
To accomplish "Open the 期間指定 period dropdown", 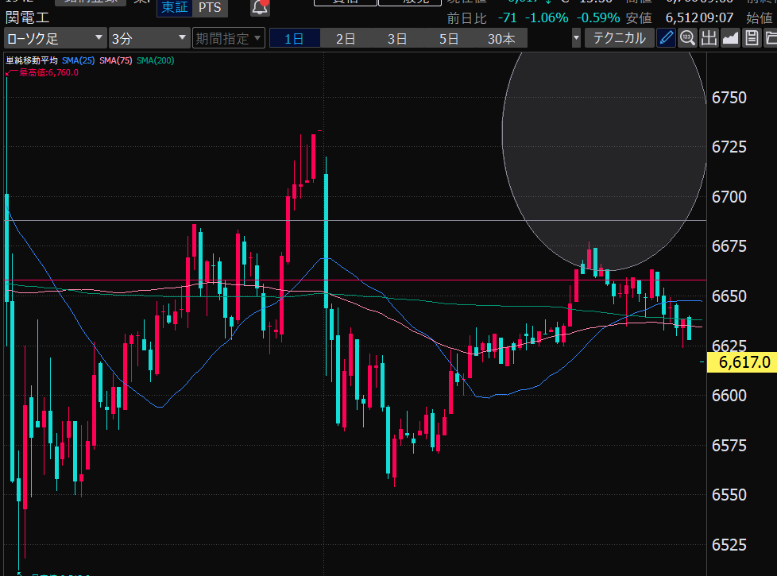I will tap(227, 38).
